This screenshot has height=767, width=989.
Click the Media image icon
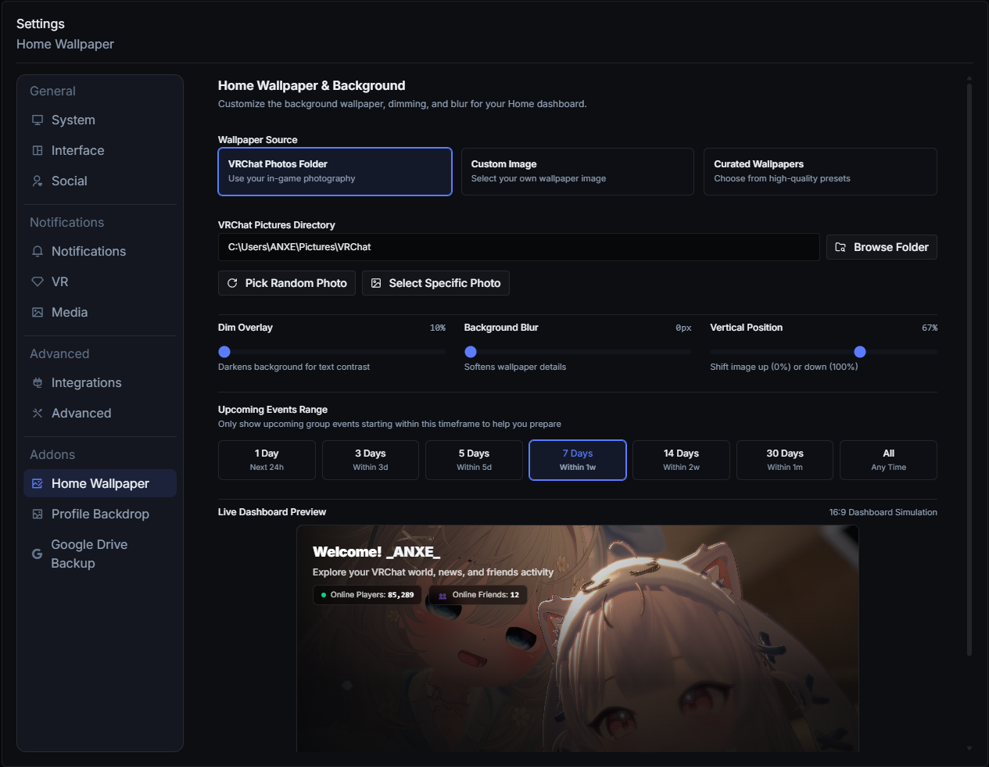pyautogui.click(x=38, y=312)
